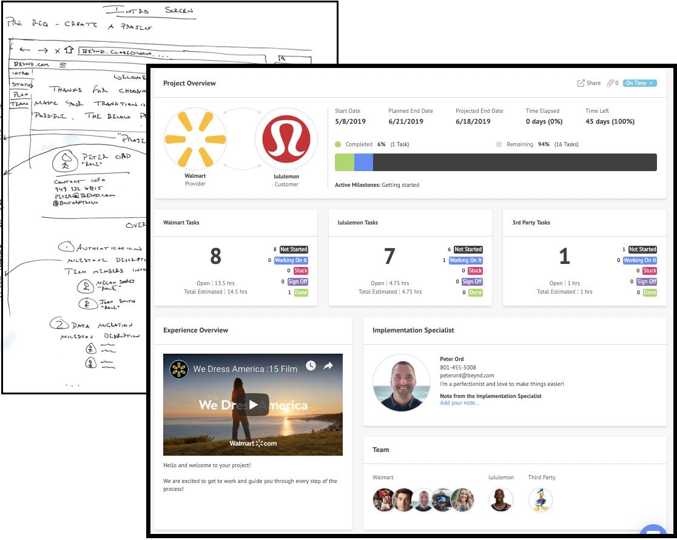
Task: Click Stuck badge in lululemon Tasks
Action: click(x=475, y=271)
